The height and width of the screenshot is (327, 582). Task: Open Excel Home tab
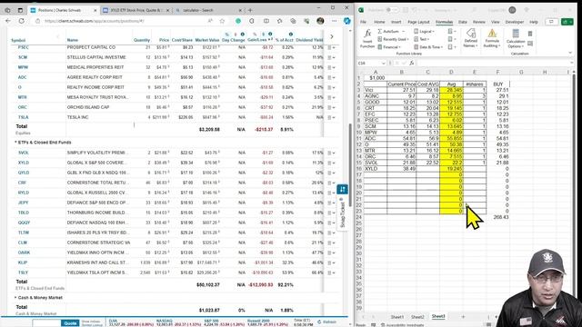click(x=379, y=22)
